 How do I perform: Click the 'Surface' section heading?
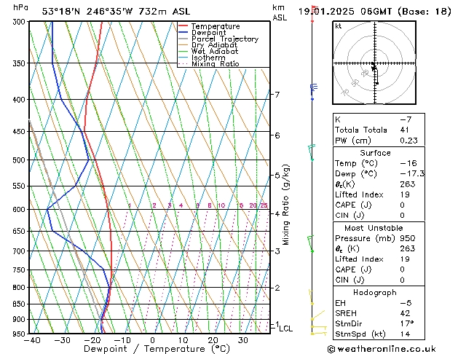pyautogui.click(x=375, y=153)
